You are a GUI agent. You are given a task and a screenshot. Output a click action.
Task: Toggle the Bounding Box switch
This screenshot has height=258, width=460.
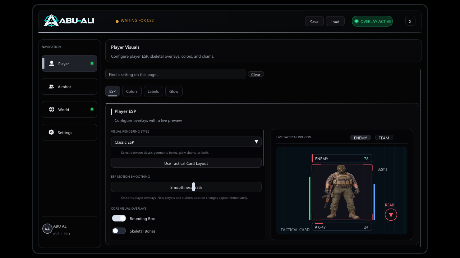pos(119,218)
